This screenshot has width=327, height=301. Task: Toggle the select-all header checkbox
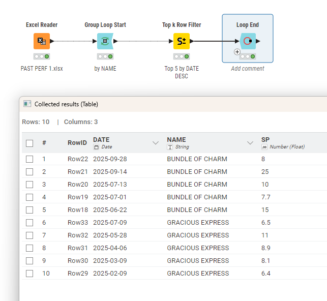click(x=29, y=143)
